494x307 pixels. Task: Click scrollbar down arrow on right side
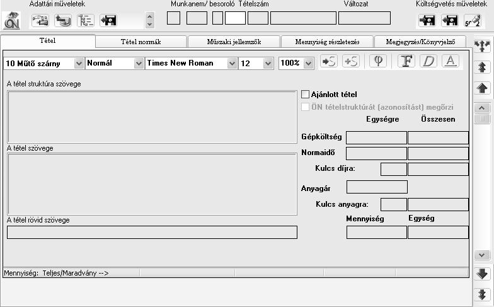[482, 255]
